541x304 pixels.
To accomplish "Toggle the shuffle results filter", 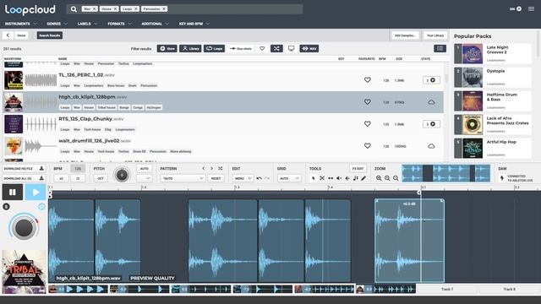I will tap(276, 49).
